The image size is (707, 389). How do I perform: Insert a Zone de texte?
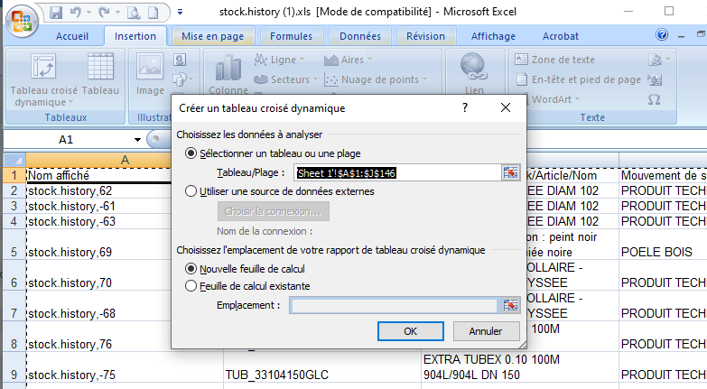click(554, 60)
